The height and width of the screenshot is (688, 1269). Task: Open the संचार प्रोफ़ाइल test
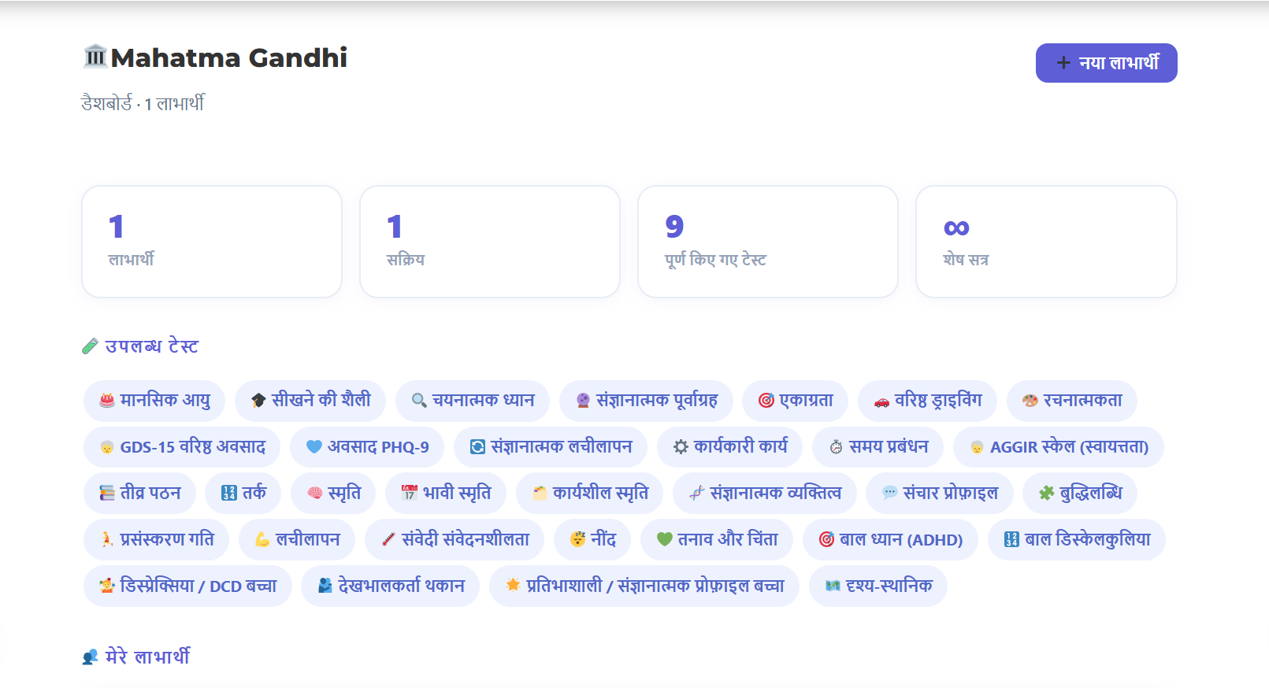coord(940,493)
